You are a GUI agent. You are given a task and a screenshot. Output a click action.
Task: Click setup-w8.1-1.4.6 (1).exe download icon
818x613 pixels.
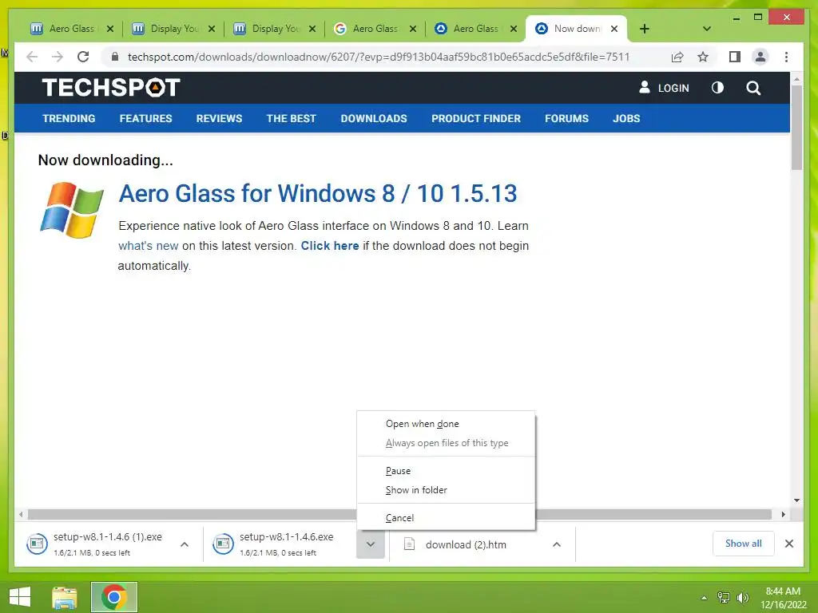pos(37,544)
